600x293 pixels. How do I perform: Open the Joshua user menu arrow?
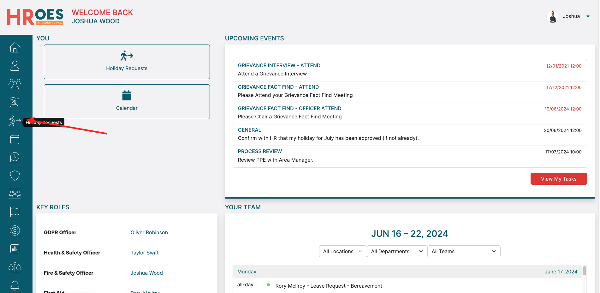pyautogui.click(x=588, y=16)
